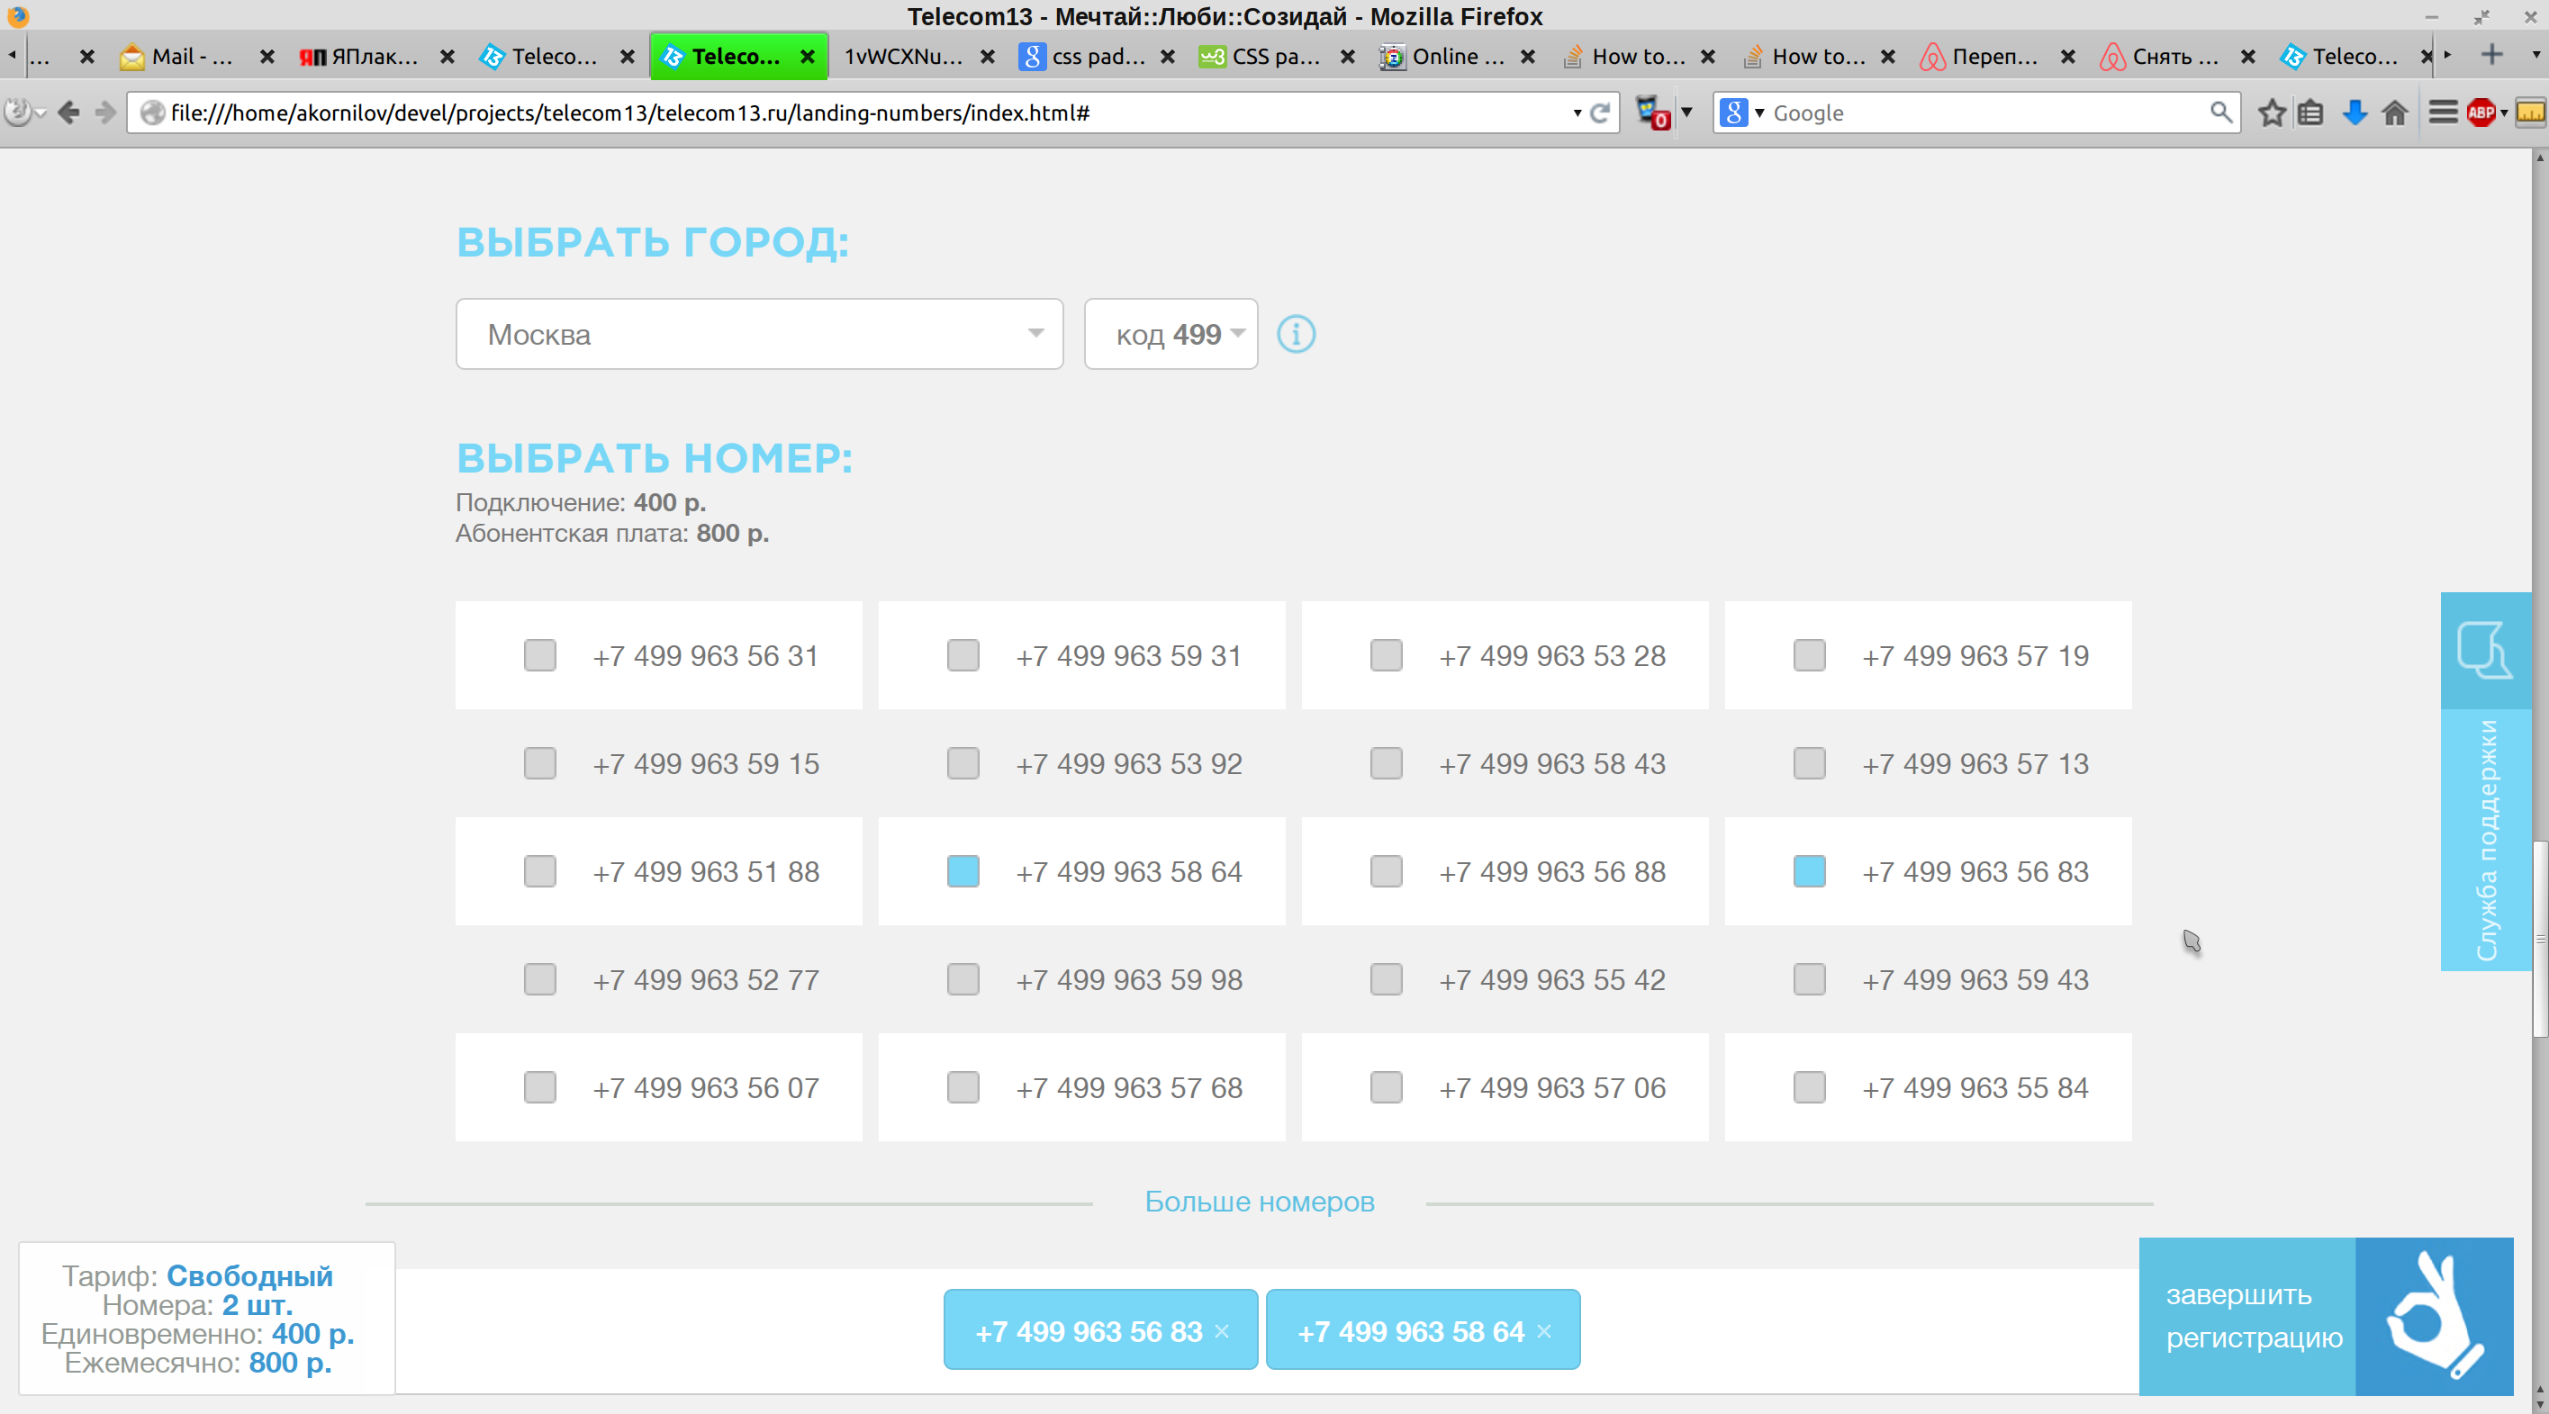Open the list all tabs dropdown
The height and width of the screenshot is (1414, 2549).
point(2536,56)
